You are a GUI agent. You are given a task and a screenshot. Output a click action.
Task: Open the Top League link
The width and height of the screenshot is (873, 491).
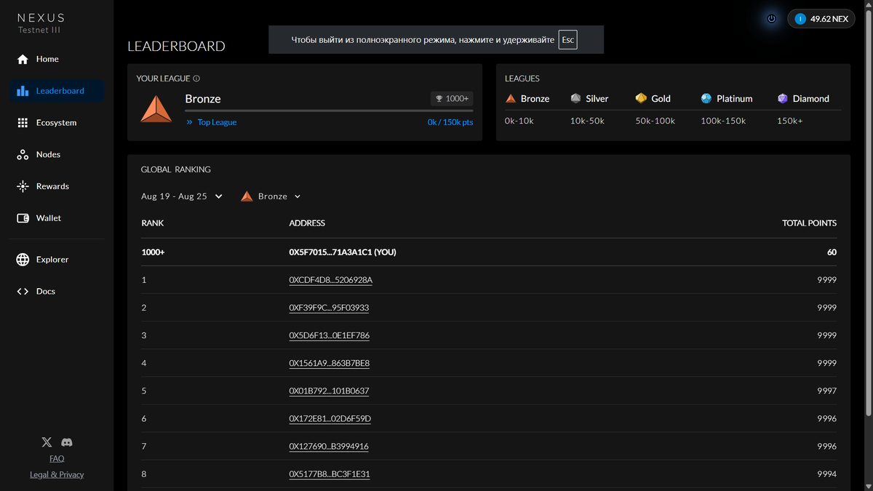[x=217, y=122]
